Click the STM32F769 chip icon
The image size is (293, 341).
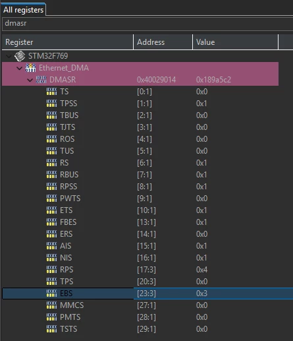[20, 56]
